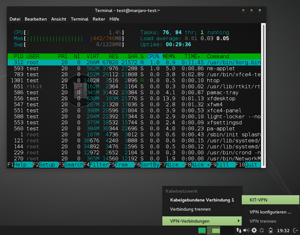Screen dimensions: 300x235
Task: Open the Datei menu
Action: pyautogui.click(x=15, y=19)
